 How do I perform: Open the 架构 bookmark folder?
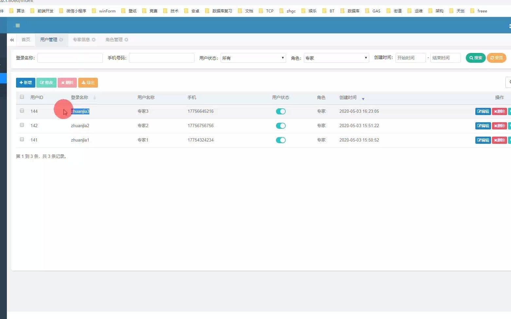coord(436,11)
